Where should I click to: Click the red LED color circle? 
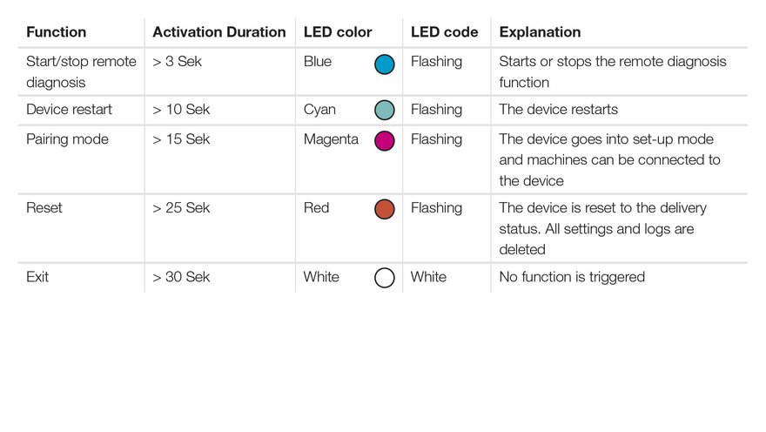point(384,209)
